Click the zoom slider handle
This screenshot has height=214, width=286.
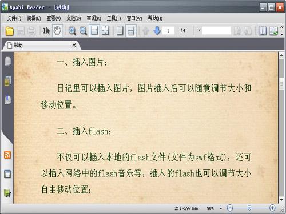(249, 208)
